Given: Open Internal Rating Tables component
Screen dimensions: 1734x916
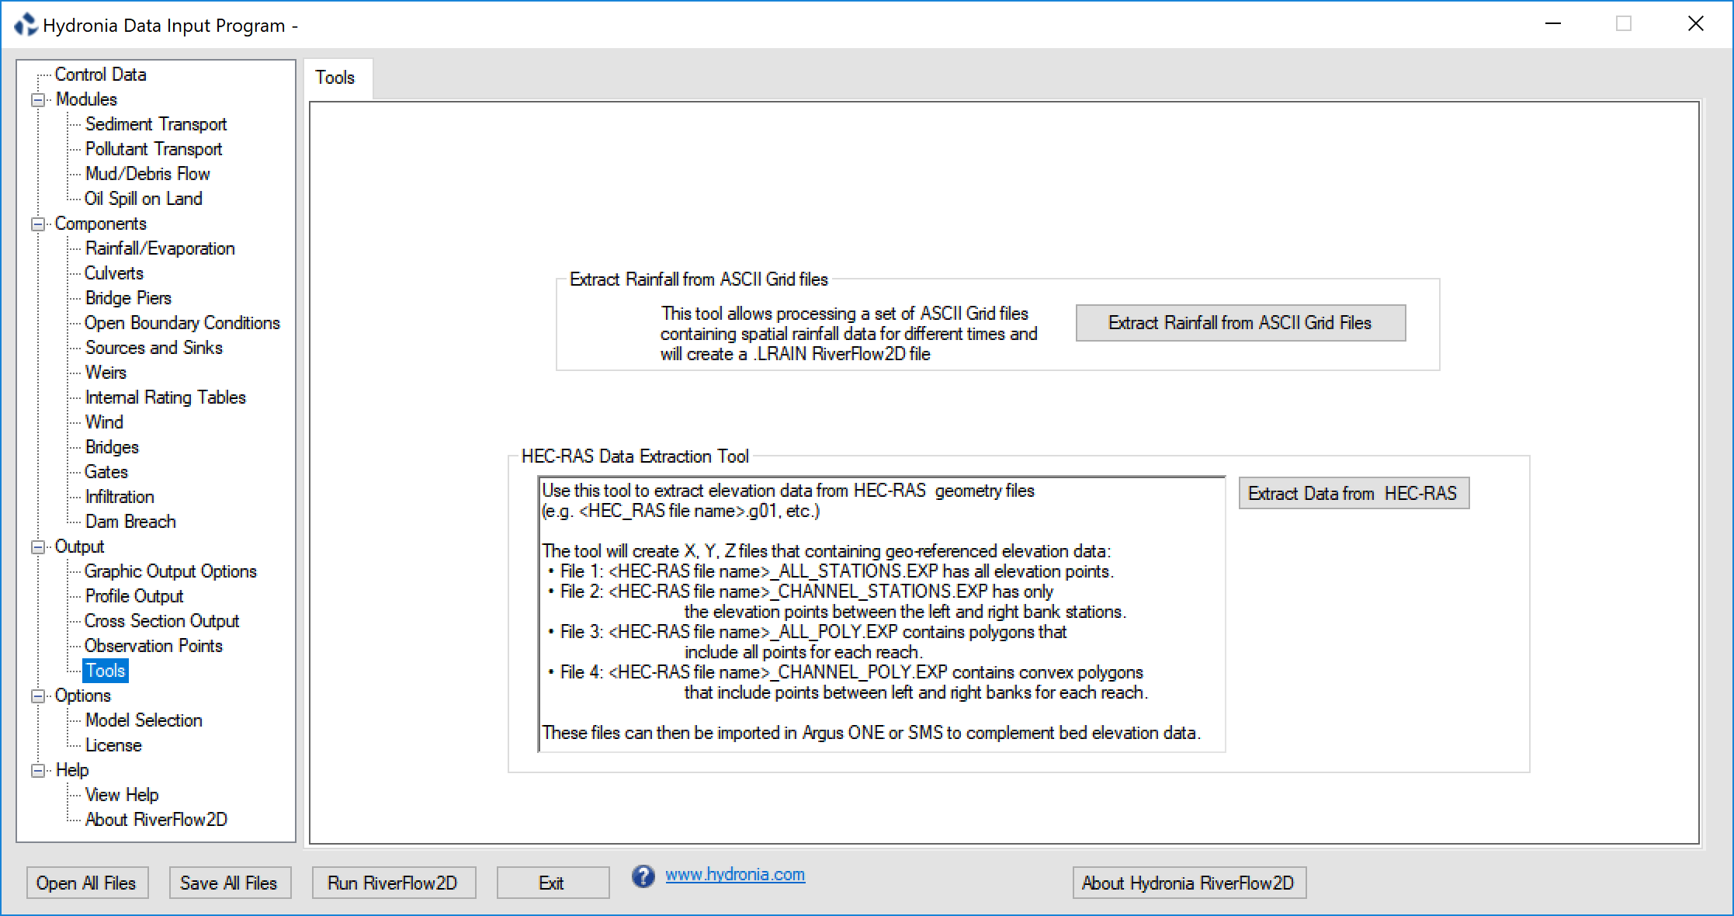Looking at the screenshot, I should tap(165, 397).
